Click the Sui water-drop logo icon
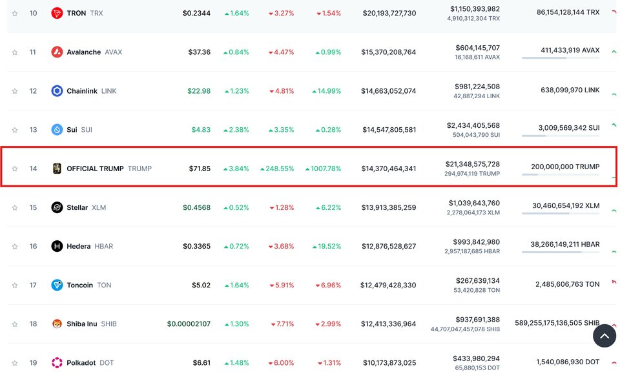Image resolution: width=620 pixels, height=372 pixels. [x=57, y=130]
